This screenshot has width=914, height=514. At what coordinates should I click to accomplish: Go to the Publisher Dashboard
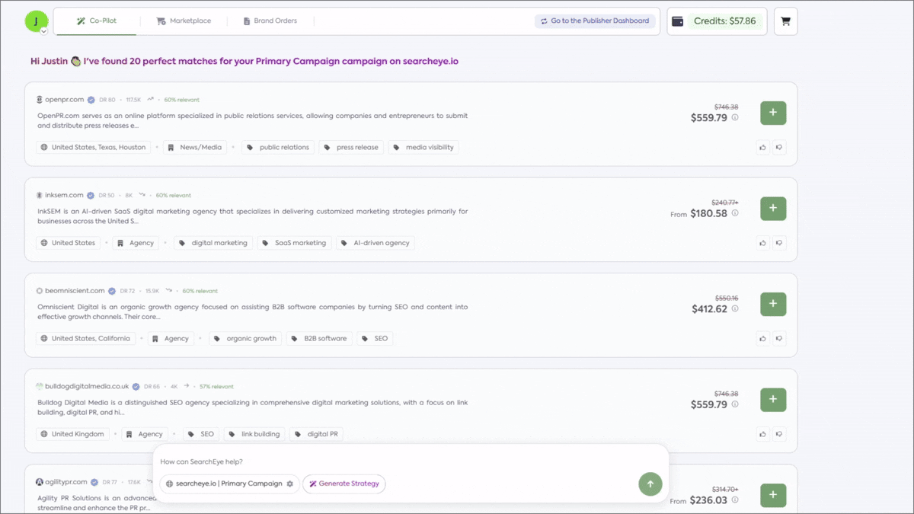(x=594, y=21)
